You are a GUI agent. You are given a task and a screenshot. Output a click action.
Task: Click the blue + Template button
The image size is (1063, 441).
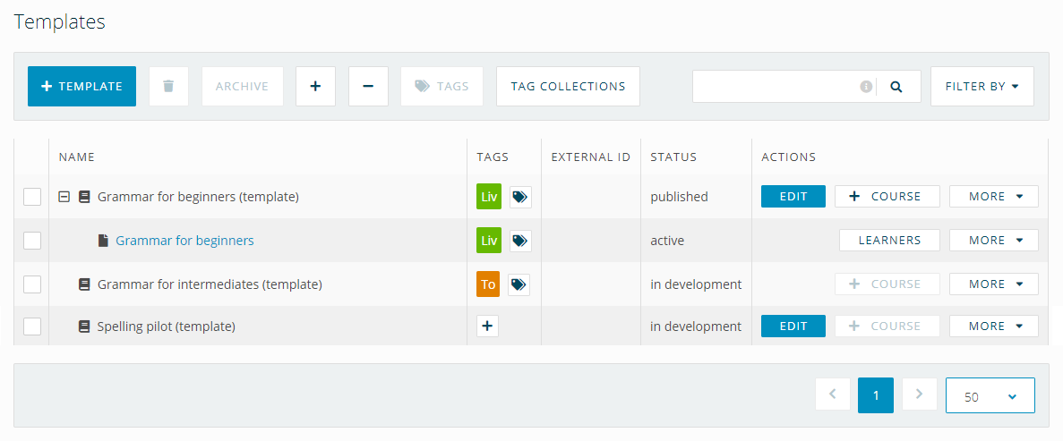click(82, 86)
